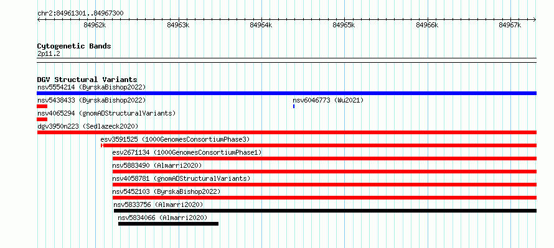This screenshot has height=248, width=554.
Task: Click the chr2:84961301..84967300 coordinate label
Action: (x=80, y=14)
